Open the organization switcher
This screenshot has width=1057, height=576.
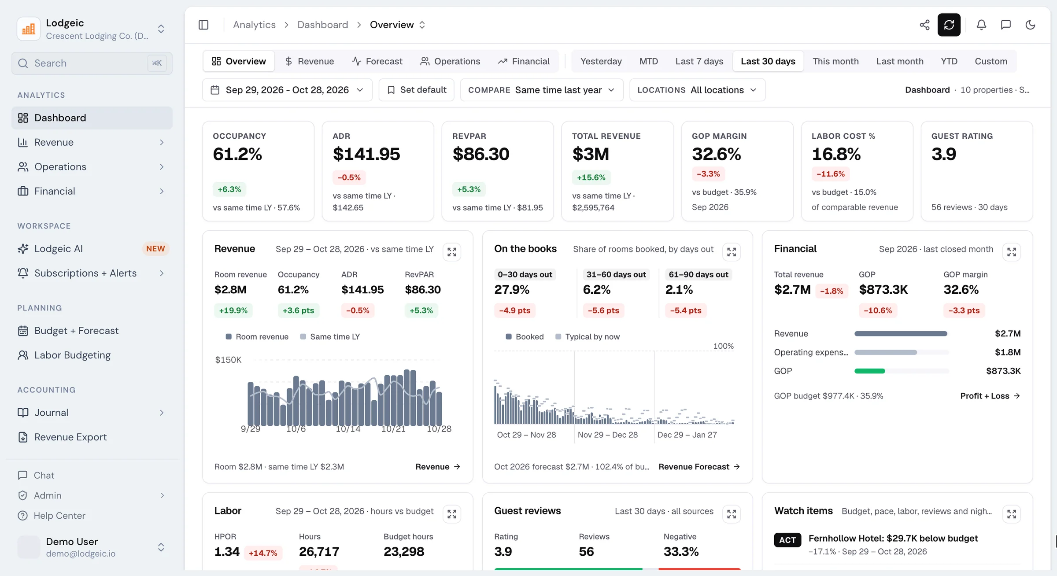[92, 29]
